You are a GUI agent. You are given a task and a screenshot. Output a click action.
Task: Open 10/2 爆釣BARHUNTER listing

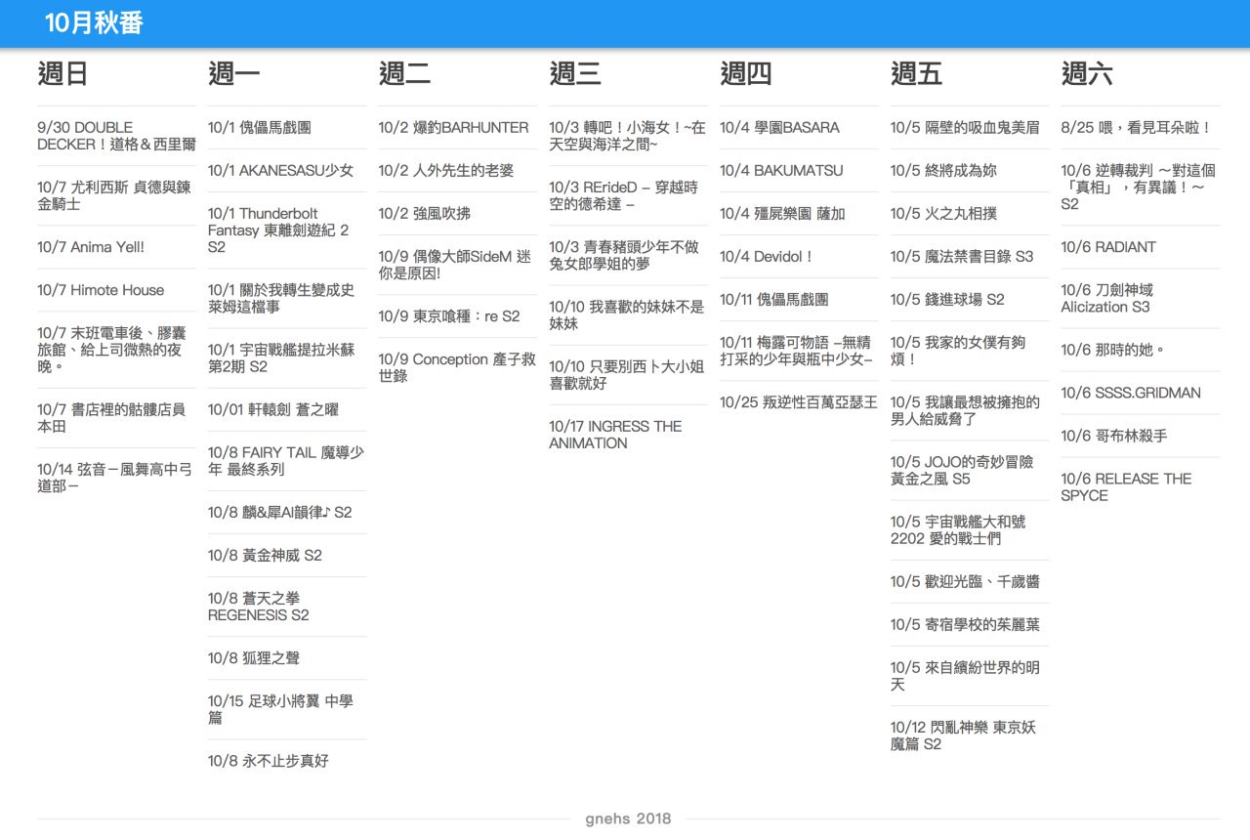coord(453,127)
